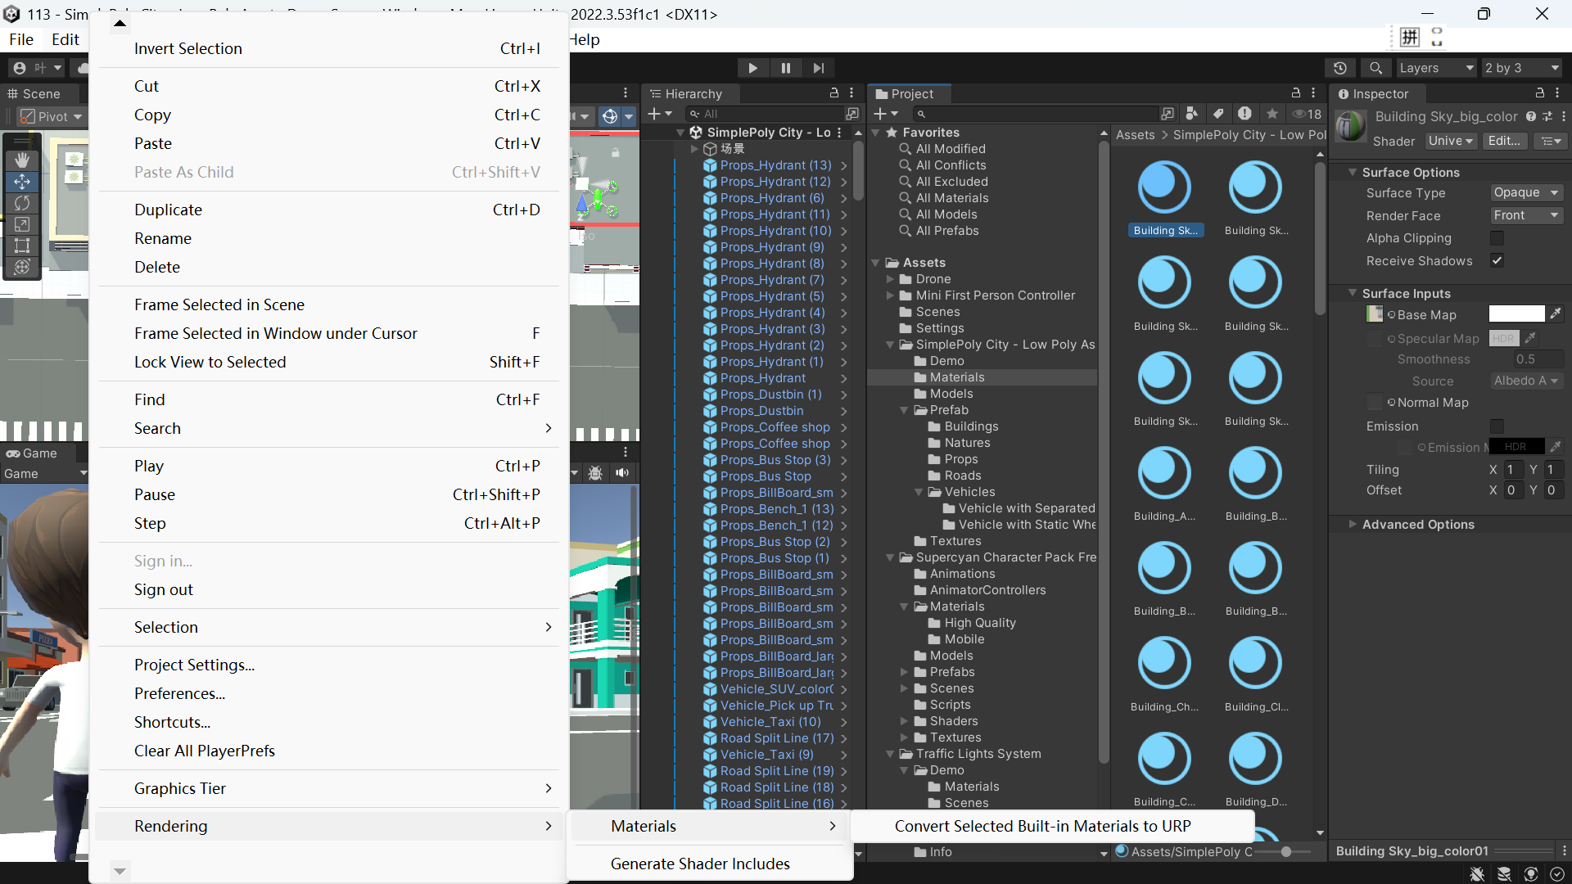1572x884 pixels.
Task: Select the Rotate tool
Action: (x=22, y=204)
